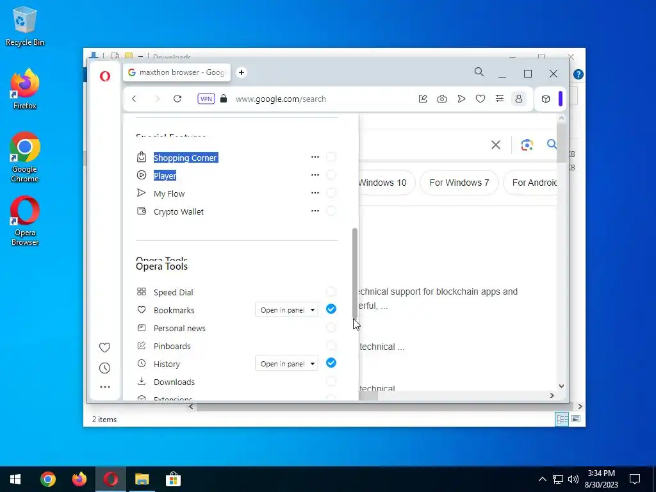Image resolution: width=656 pixels, height=492 pixels.
Task: Uncheck History sidebar checkbox
Action: point(331,363)
